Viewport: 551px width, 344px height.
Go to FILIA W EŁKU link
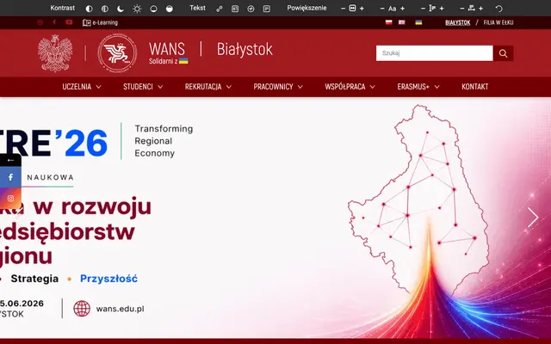click(498, 22)
